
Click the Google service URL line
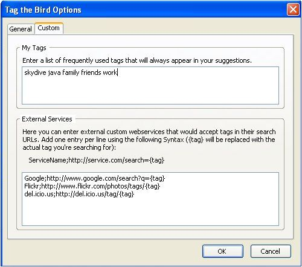(x=94, y=178)
